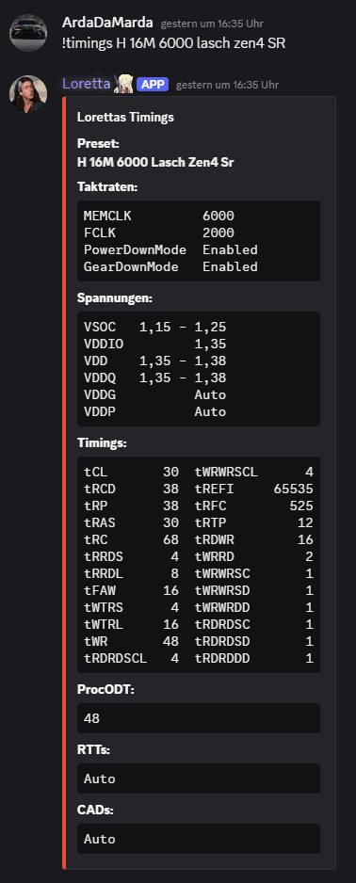Click the CADs Auto code block
356x883 pixels.
pos(199,839)
